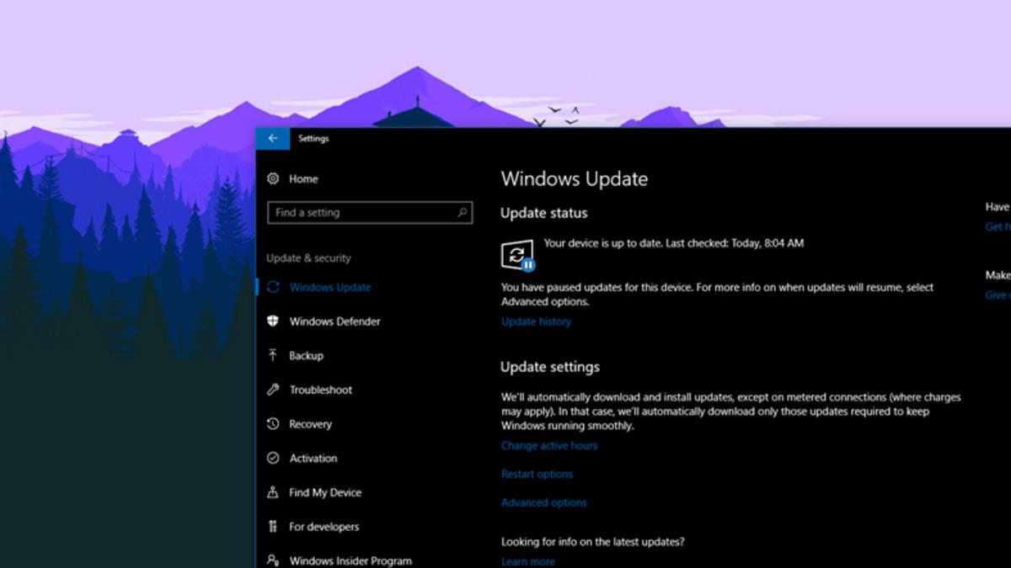Click the search magnifier in Find a setting

coord(464,212)
